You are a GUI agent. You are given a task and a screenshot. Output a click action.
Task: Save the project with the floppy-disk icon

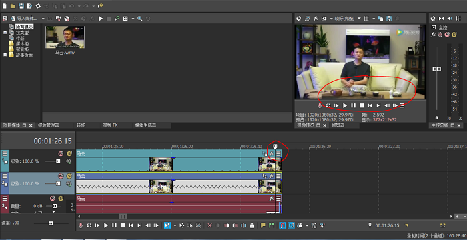pos(21,6)
